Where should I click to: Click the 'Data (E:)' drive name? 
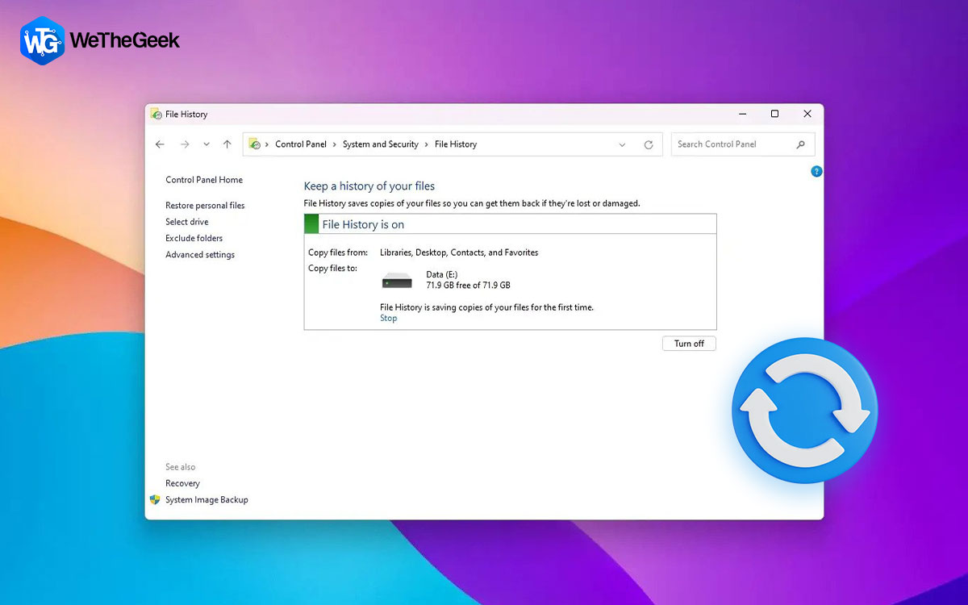coord(444,275)
